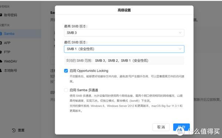The height and width of the screenshot is (138, 222).
Task: Open the 最低 SMB 版本 dropdown
Action: tap(124, 49)
